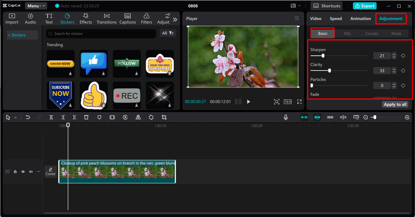Toggle auto snapping on timeline
Image resolution: width=415 pixels, height=217 pixels.
(317, 117)
